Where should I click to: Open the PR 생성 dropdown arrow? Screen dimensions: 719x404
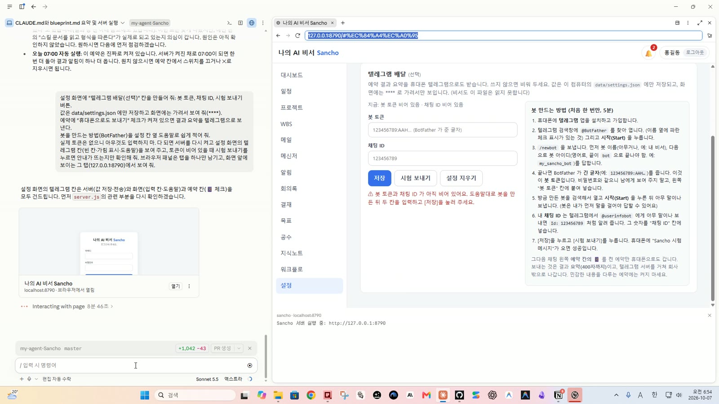239,348
